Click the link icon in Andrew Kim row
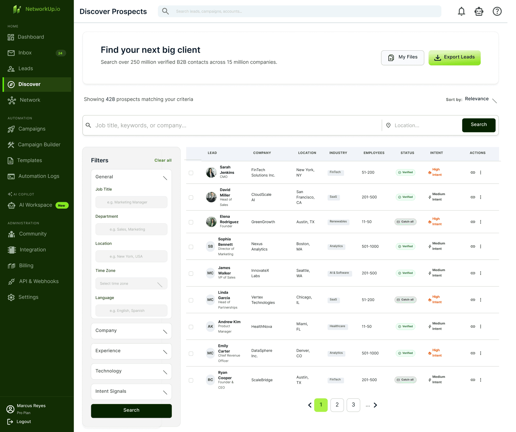The width and height of the screenshot is (516, 432). click(473, 326)
